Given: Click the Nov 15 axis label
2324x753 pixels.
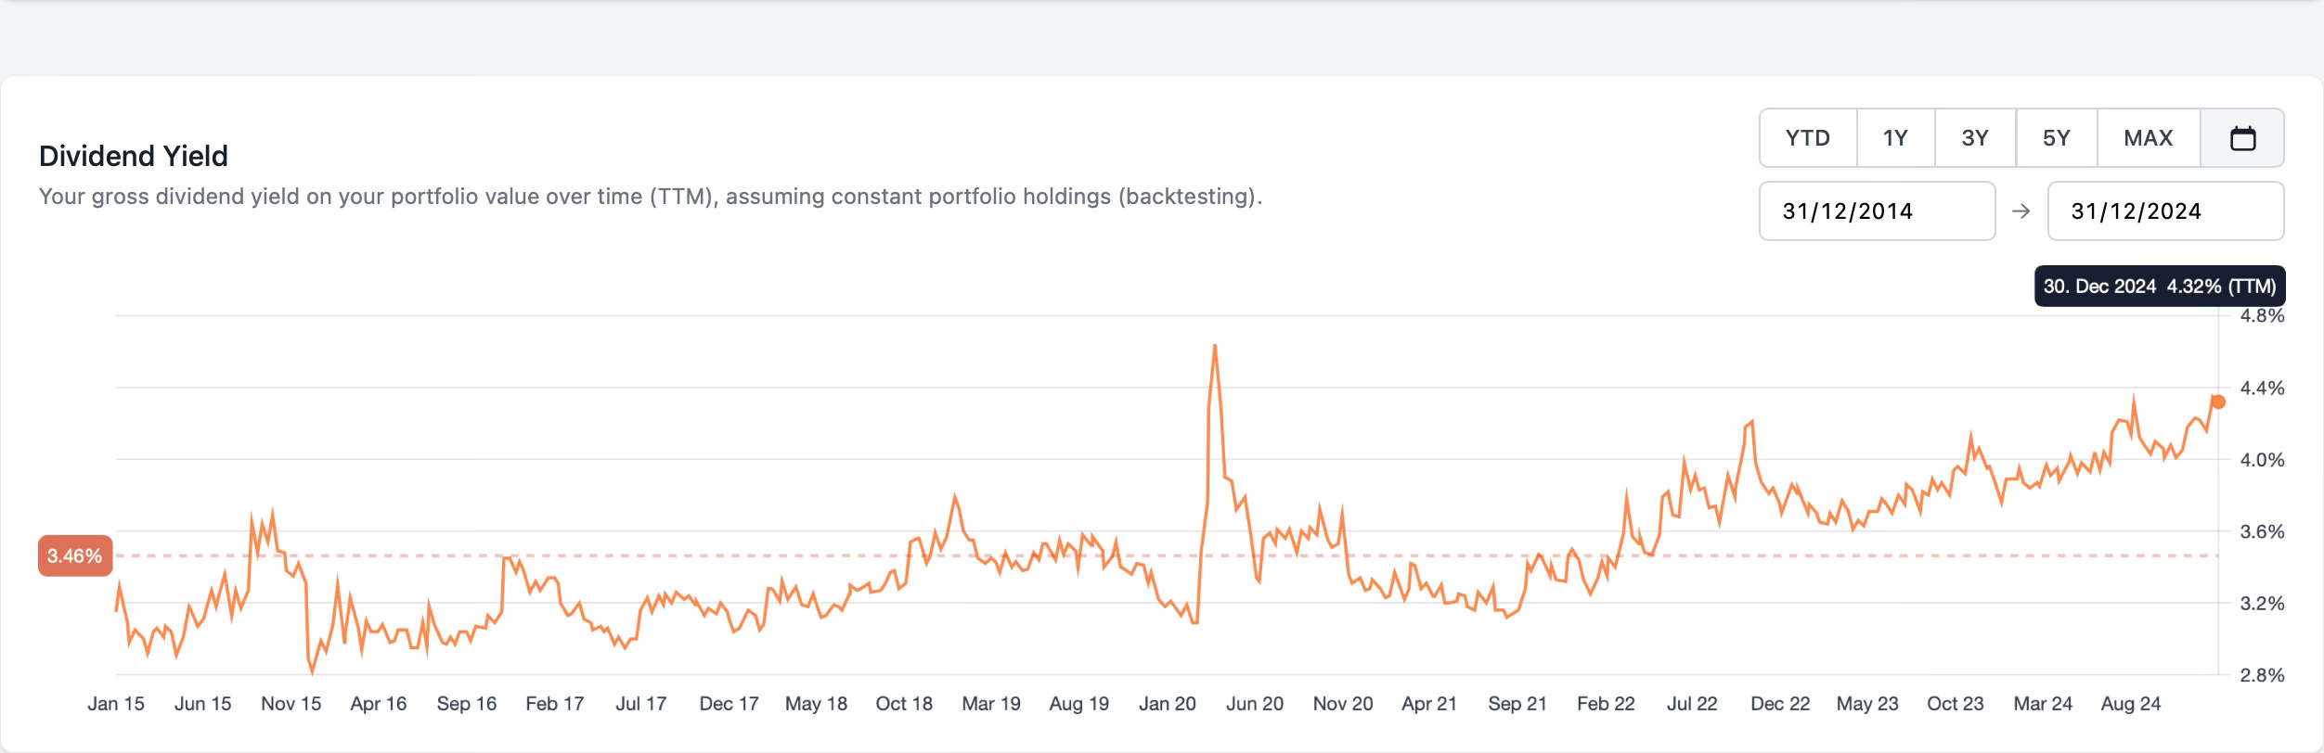Looking at the screenshot, I should [291, 704].
